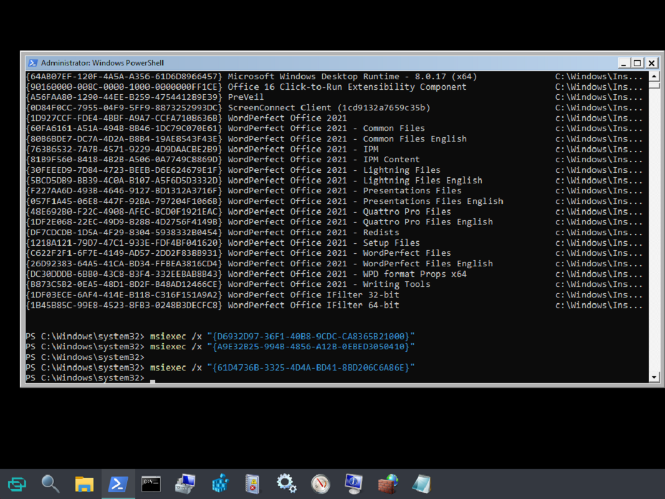Click the teal start icon on the taskbar
Viewport: 665px width, 499px height.
point(17,483)
